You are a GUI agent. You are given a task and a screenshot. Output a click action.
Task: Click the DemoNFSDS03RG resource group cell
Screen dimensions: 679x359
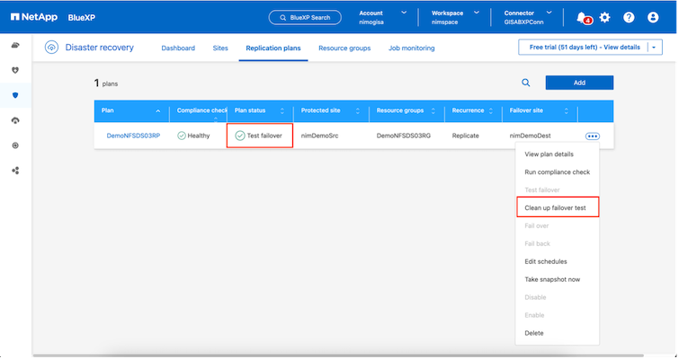pyautogui.click(x=404, y=136)
